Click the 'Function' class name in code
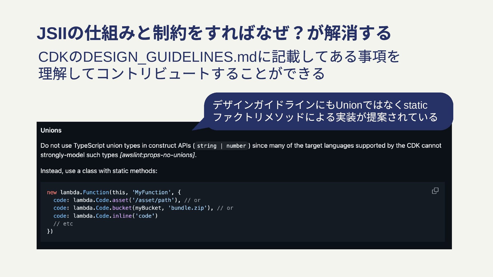 (x=96, y=192)
